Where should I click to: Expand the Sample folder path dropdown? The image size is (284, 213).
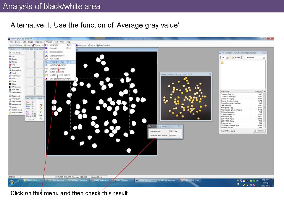[x=264, y=57]
